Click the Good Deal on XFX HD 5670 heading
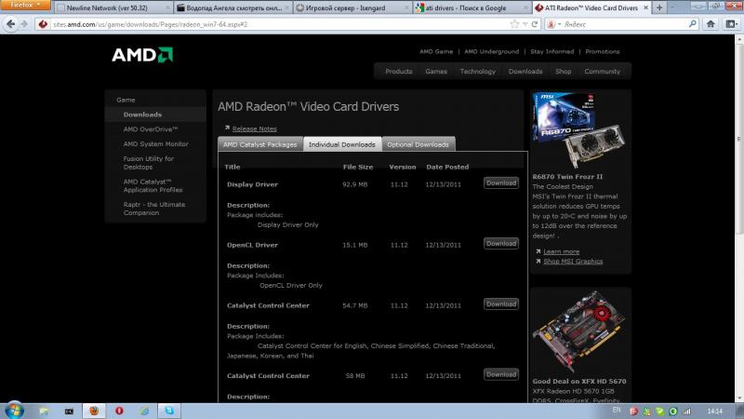 point(579,381)
